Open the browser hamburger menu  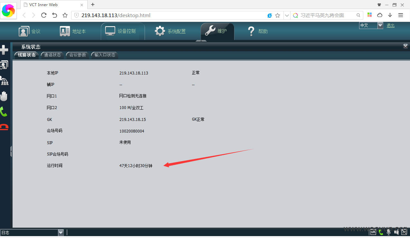click(x=401, y=15)
